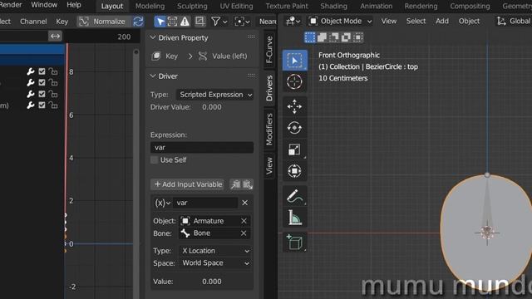Image resolution: width=532 pixels, height=299 pixels.
Task: Open the Global transform orientation selector
Action: click(514, 21)
